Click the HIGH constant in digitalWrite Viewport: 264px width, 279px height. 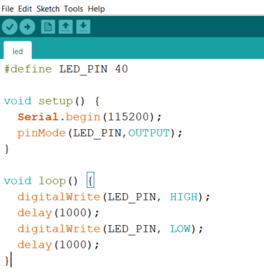(183, 197)
